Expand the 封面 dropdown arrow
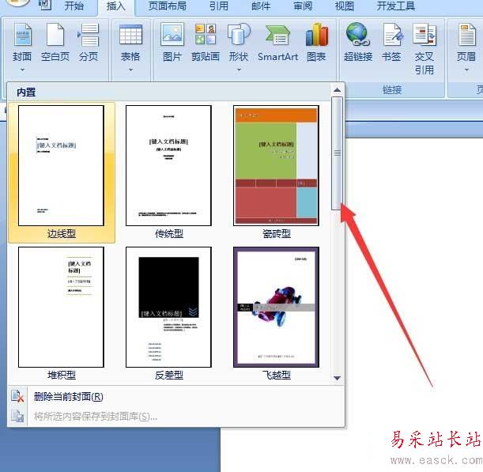This screenshot has width=483, height=472. pos(22,70)
